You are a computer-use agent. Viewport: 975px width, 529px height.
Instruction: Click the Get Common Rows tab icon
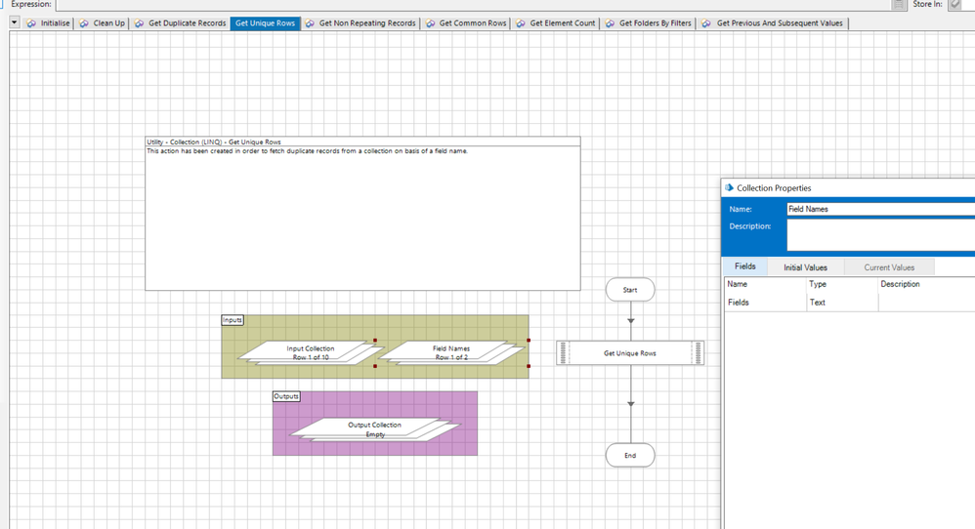[x=431, y=23]
